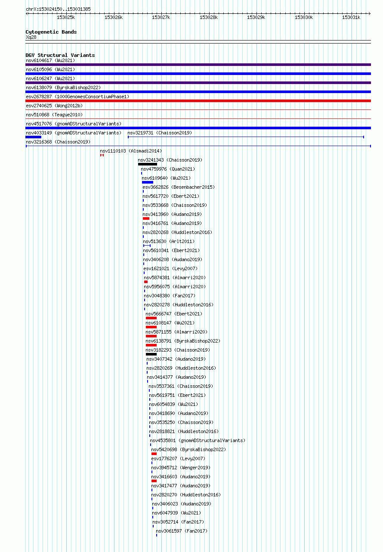Click the 153030k ruler tick label
This screenshot has width=383, height=552.
coord(303,17)
